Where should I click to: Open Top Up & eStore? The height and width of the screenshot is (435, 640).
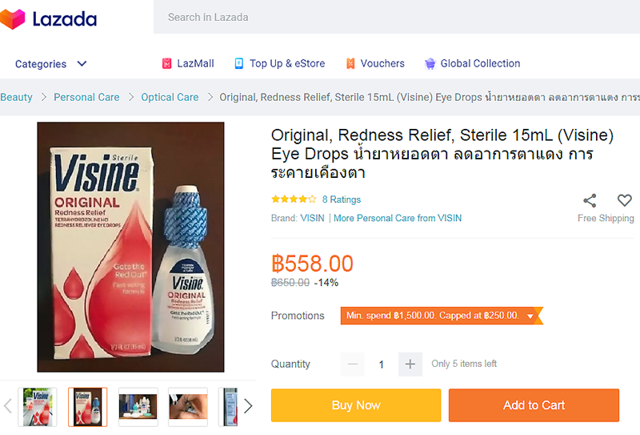click(x=280, y=63)
